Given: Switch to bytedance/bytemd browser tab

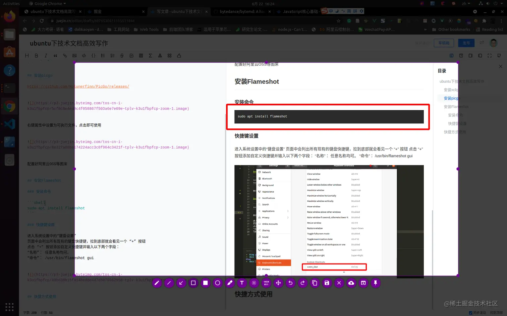Looking at the screenshot, I should pos(242,11).
